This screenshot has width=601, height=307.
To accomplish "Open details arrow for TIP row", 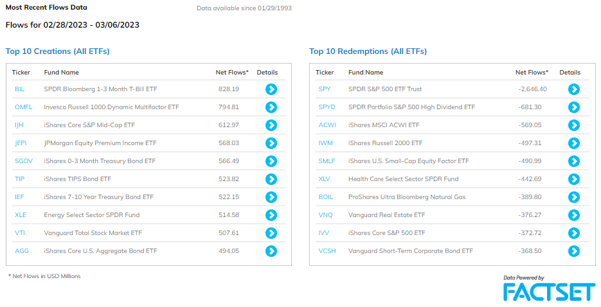I will (271, 179).
